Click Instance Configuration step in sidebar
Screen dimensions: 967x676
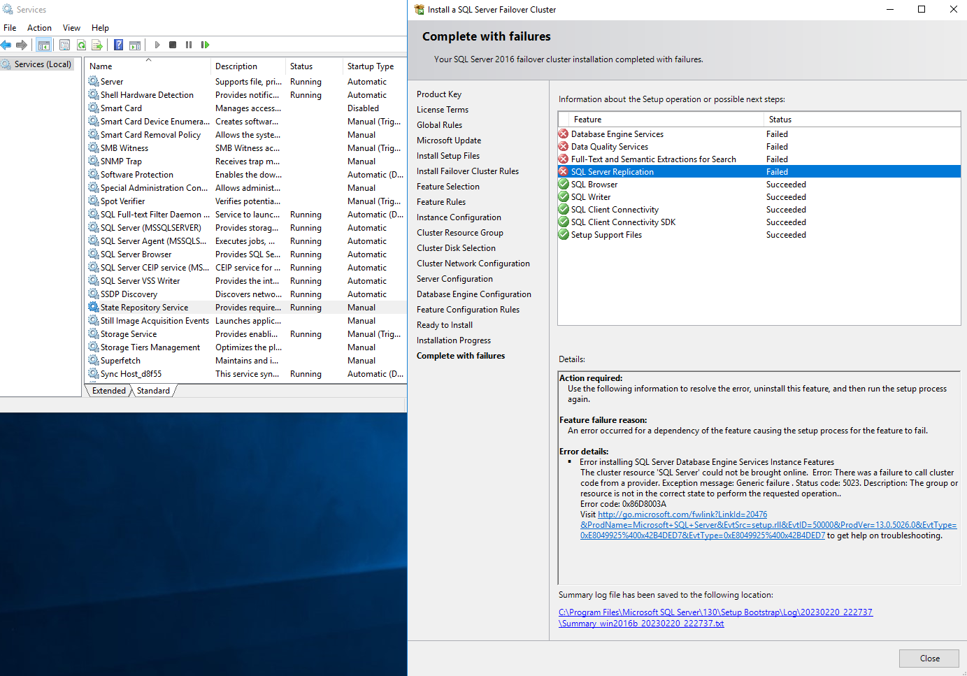tap(459, 217)
